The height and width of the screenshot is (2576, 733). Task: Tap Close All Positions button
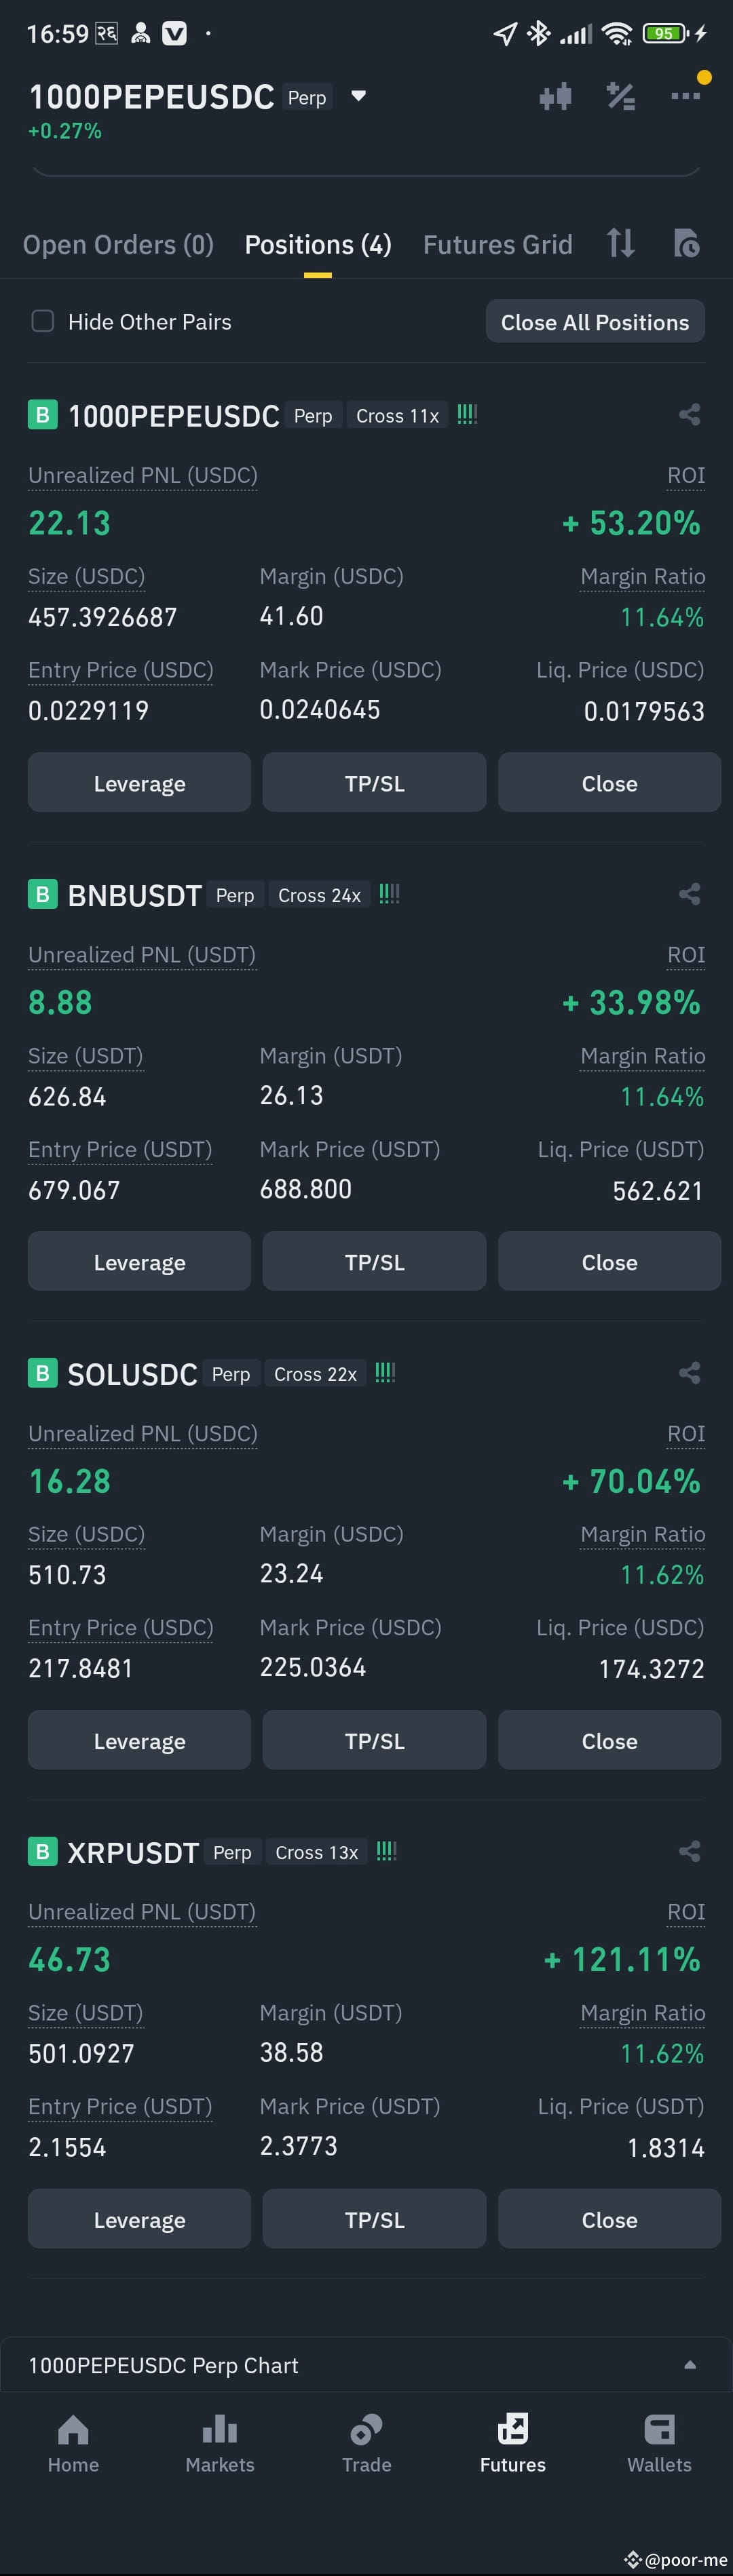(x=595, y=322)
